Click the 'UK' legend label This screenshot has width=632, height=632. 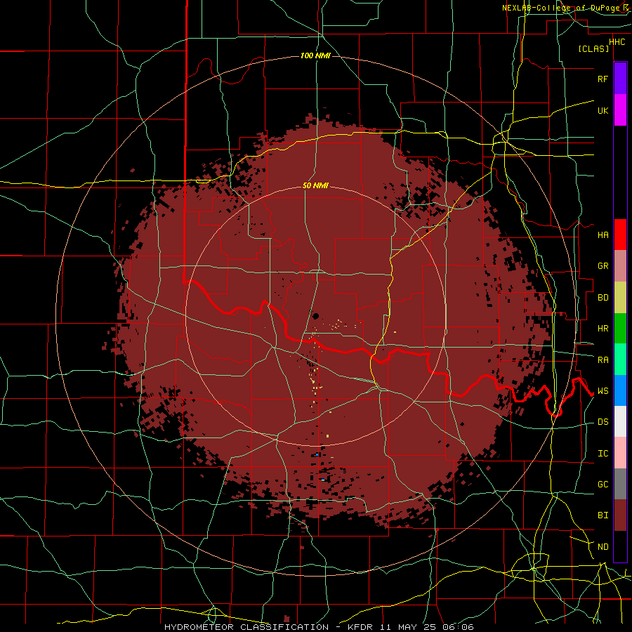603,110
